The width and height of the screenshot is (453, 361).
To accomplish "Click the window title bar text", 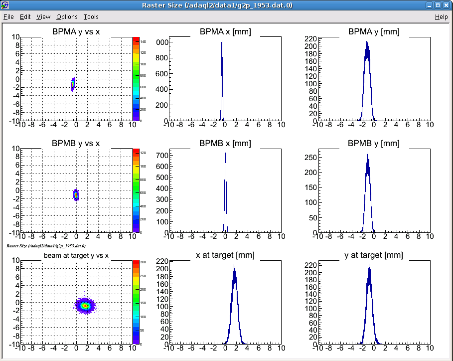I will pyautogui.click(x=217, y=5).
